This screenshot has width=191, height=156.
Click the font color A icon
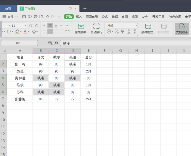(x=25, y=32)
